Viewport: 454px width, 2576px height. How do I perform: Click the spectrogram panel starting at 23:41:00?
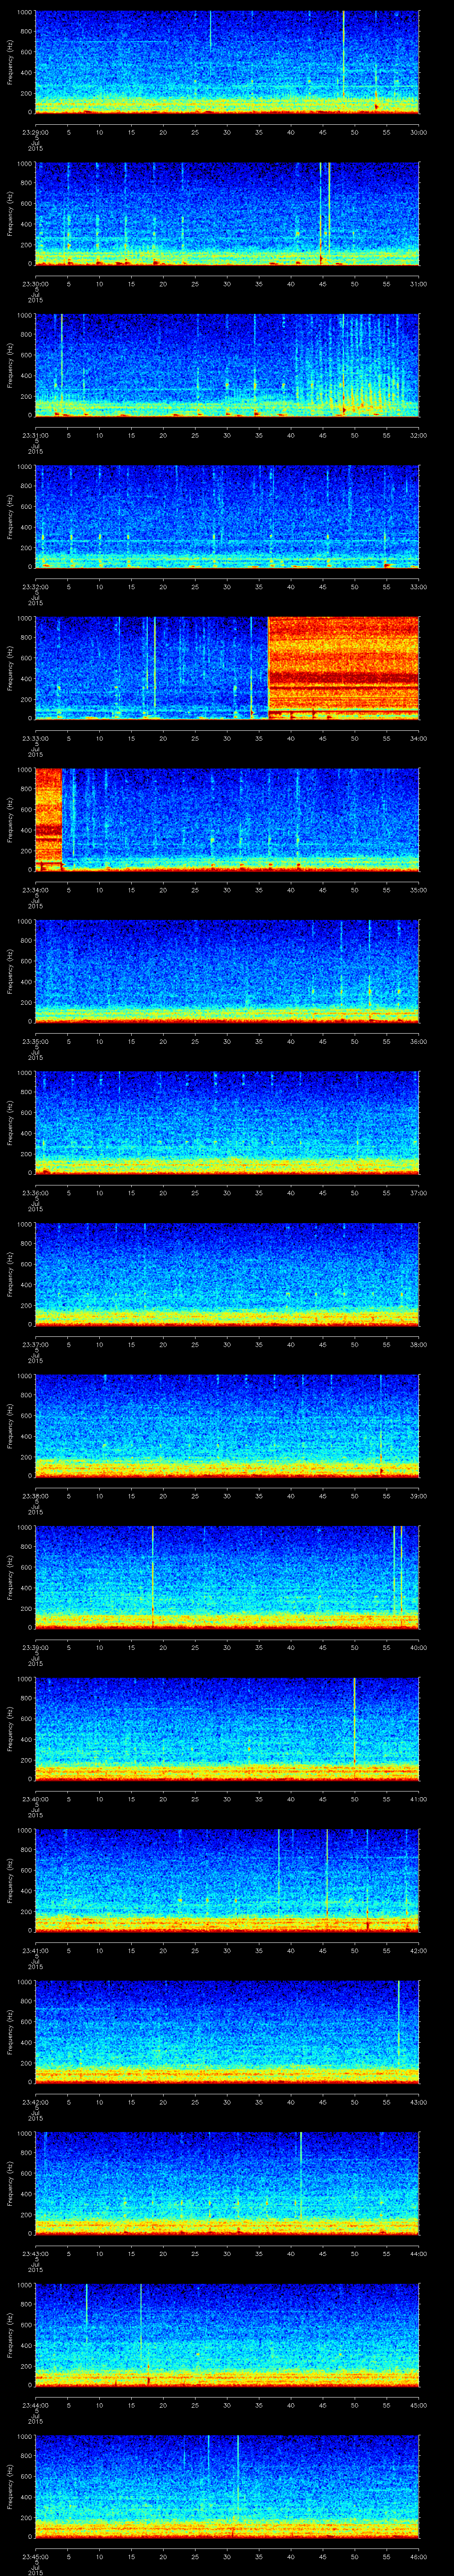click(227, 1881)
